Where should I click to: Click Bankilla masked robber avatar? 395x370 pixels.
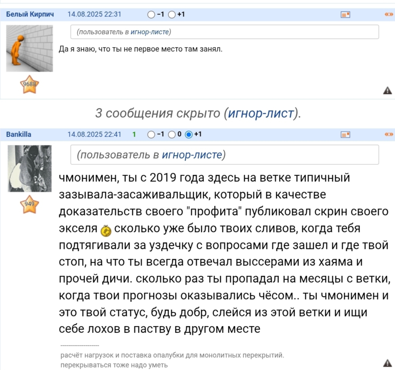[x=29, y=169]
